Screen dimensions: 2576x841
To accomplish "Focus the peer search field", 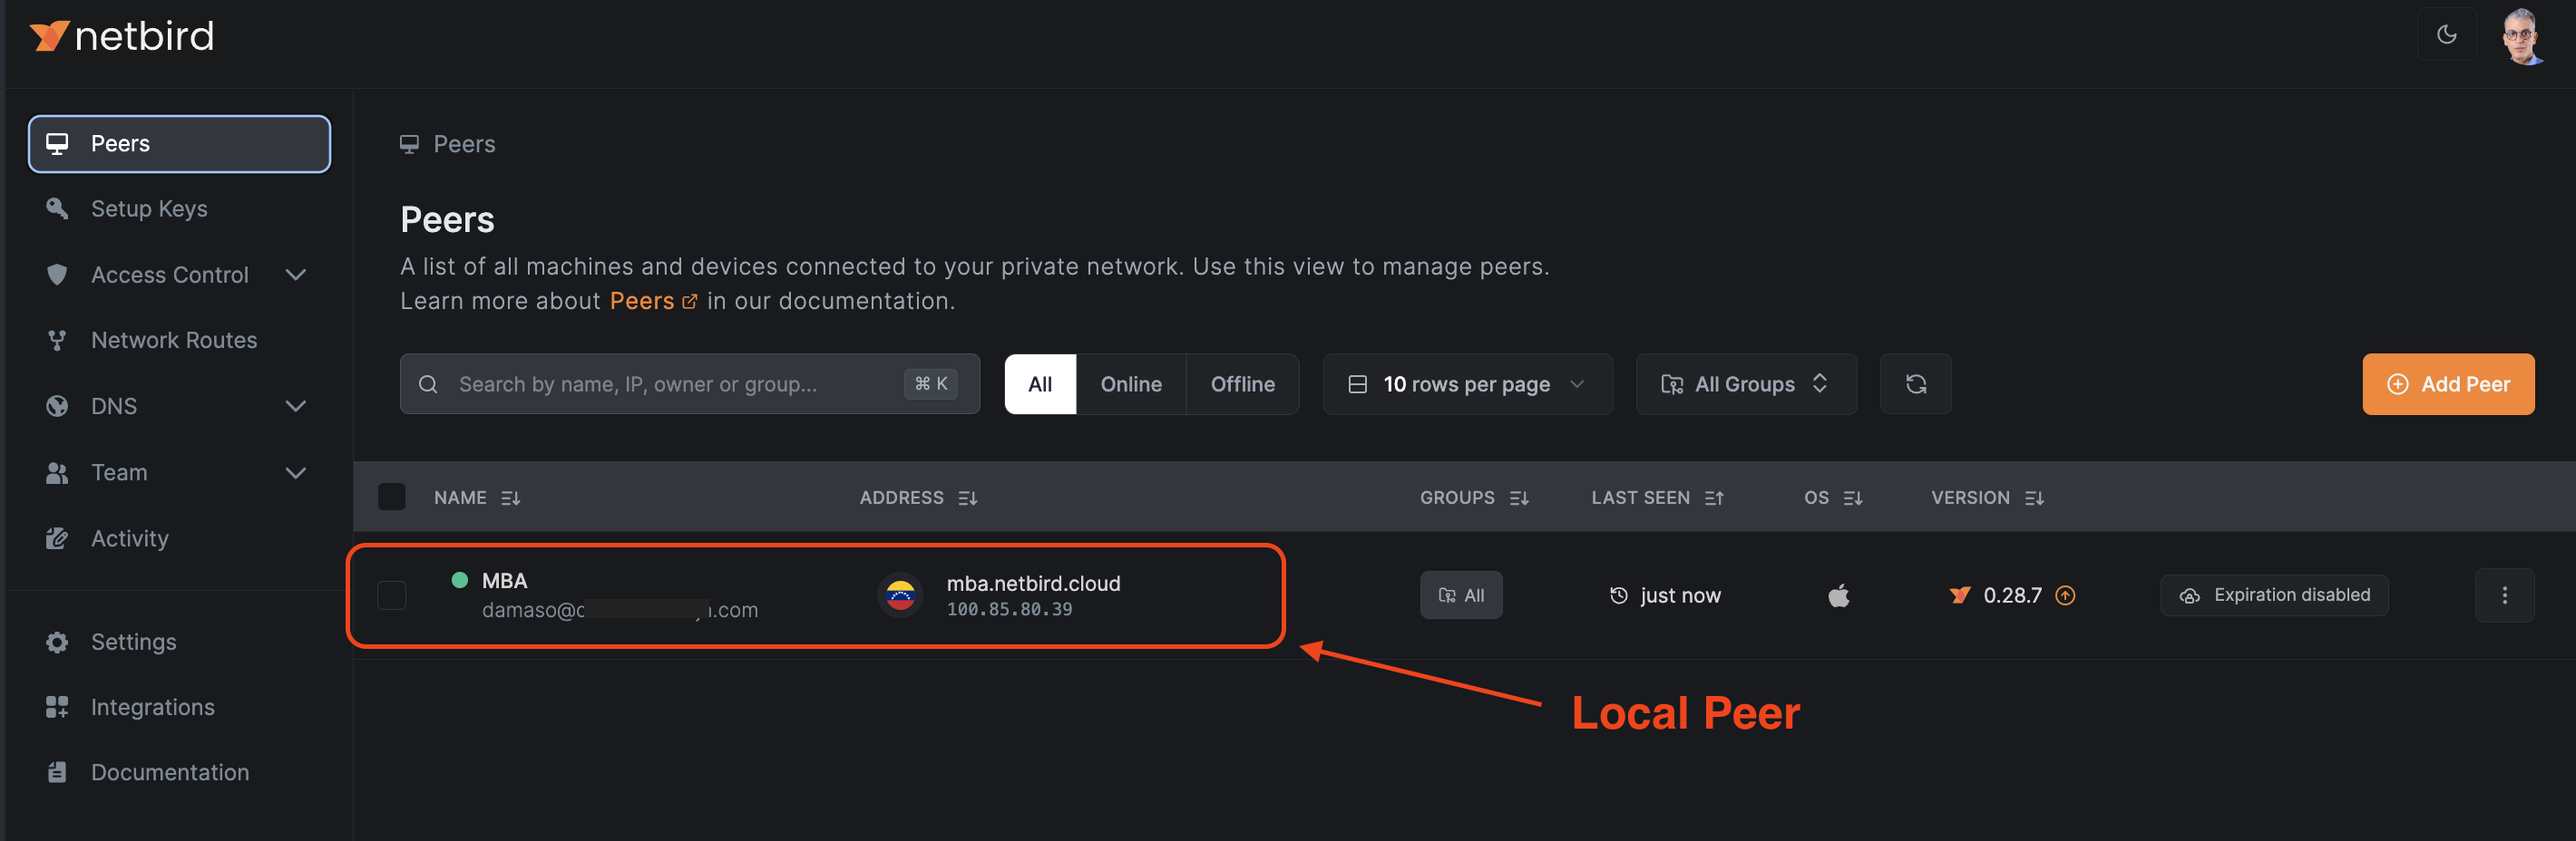I will coord(670,384).
